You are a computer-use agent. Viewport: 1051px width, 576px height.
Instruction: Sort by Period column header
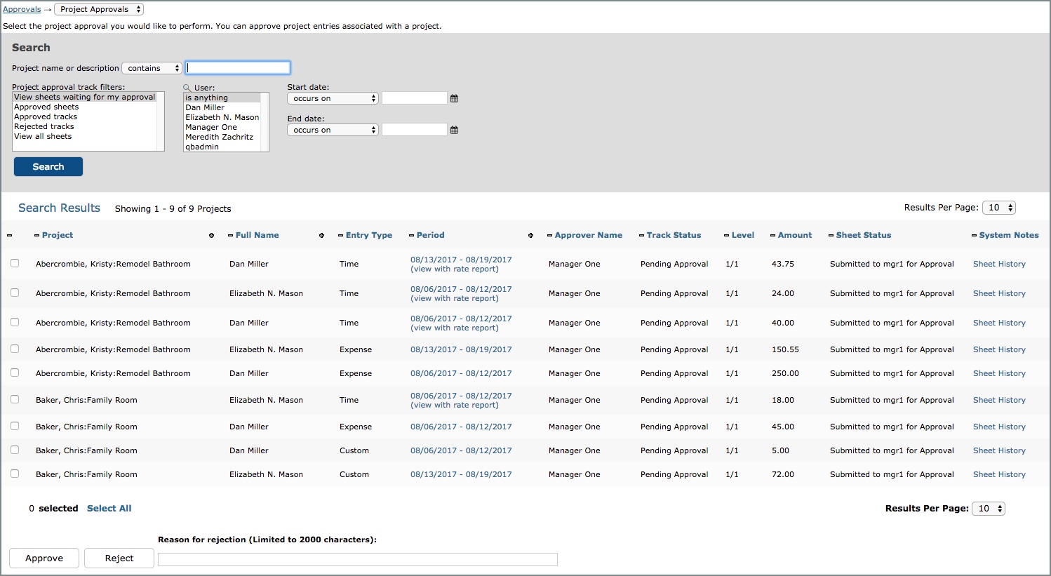431,236
